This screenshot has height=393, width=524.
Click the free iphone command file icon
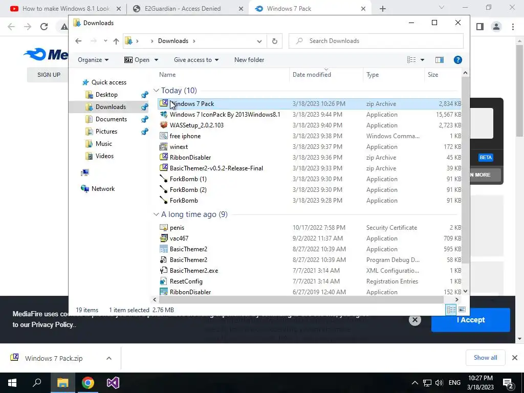click(163, 136)
